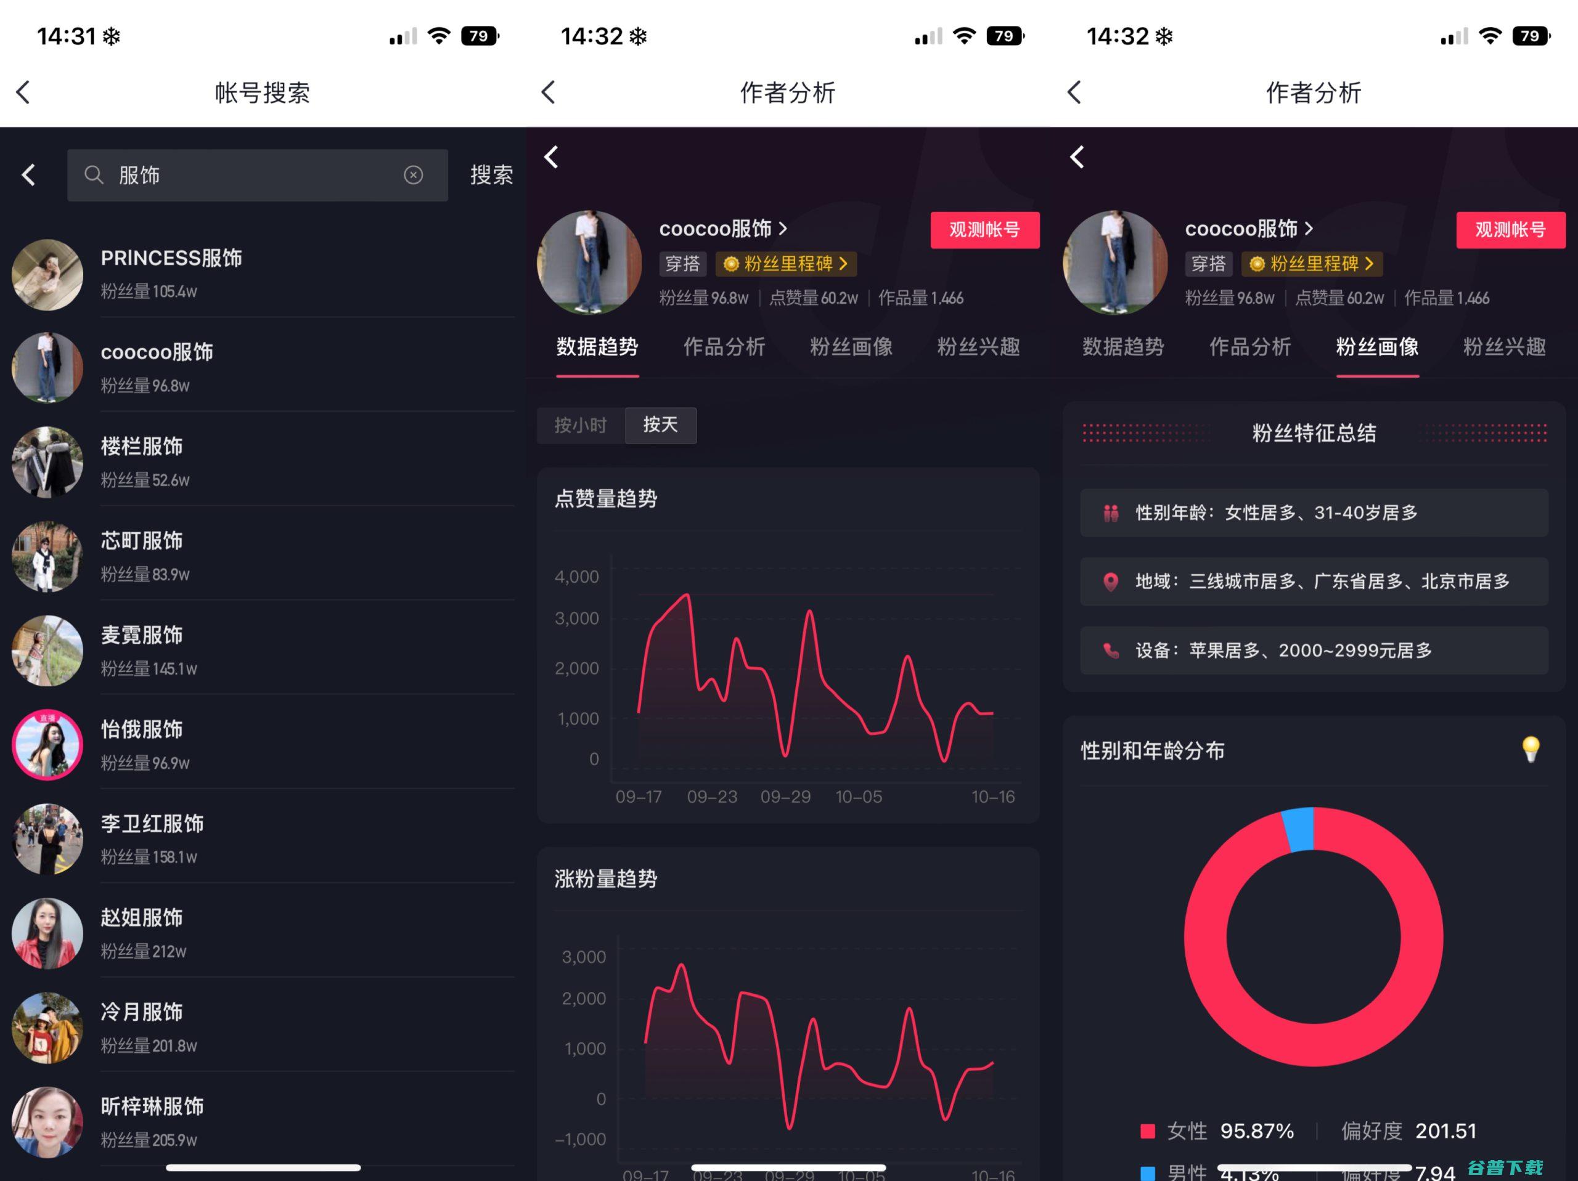
Task: Tap the back arrow left of the search field
Action: point(28,175)
